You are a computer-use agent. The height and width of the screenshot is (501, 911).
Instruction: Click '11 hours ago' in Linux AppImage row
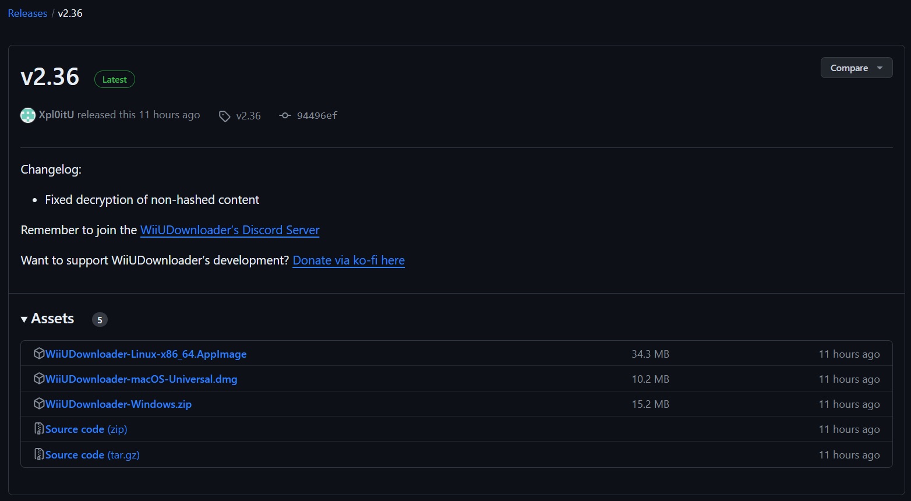[x=849, y=354]
